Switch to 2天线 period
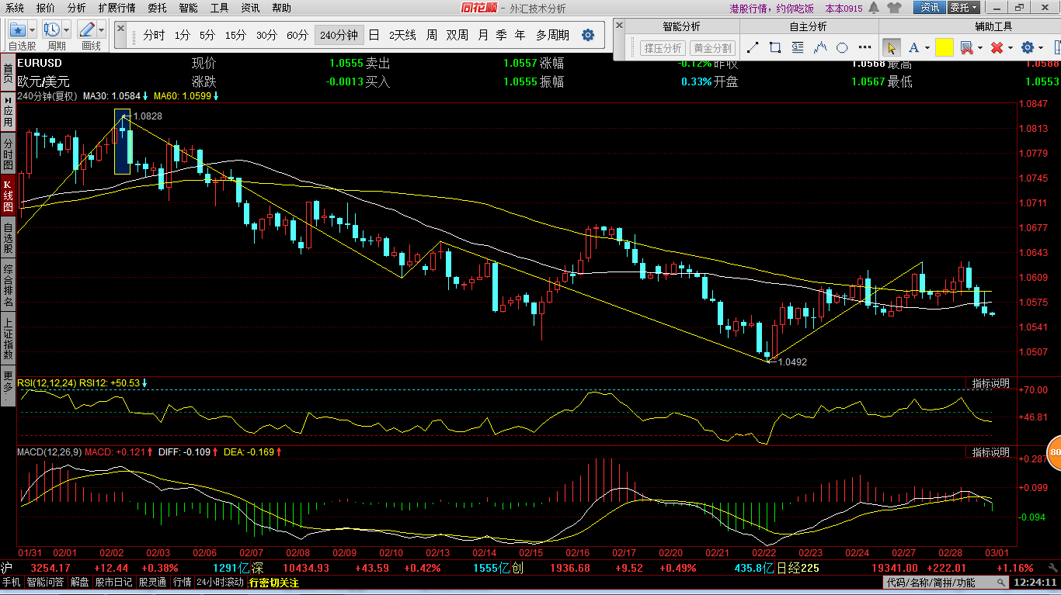 402,35
